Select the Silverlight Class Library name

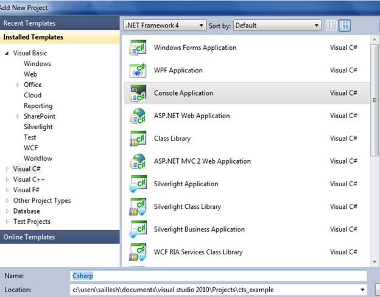(188, 207)
